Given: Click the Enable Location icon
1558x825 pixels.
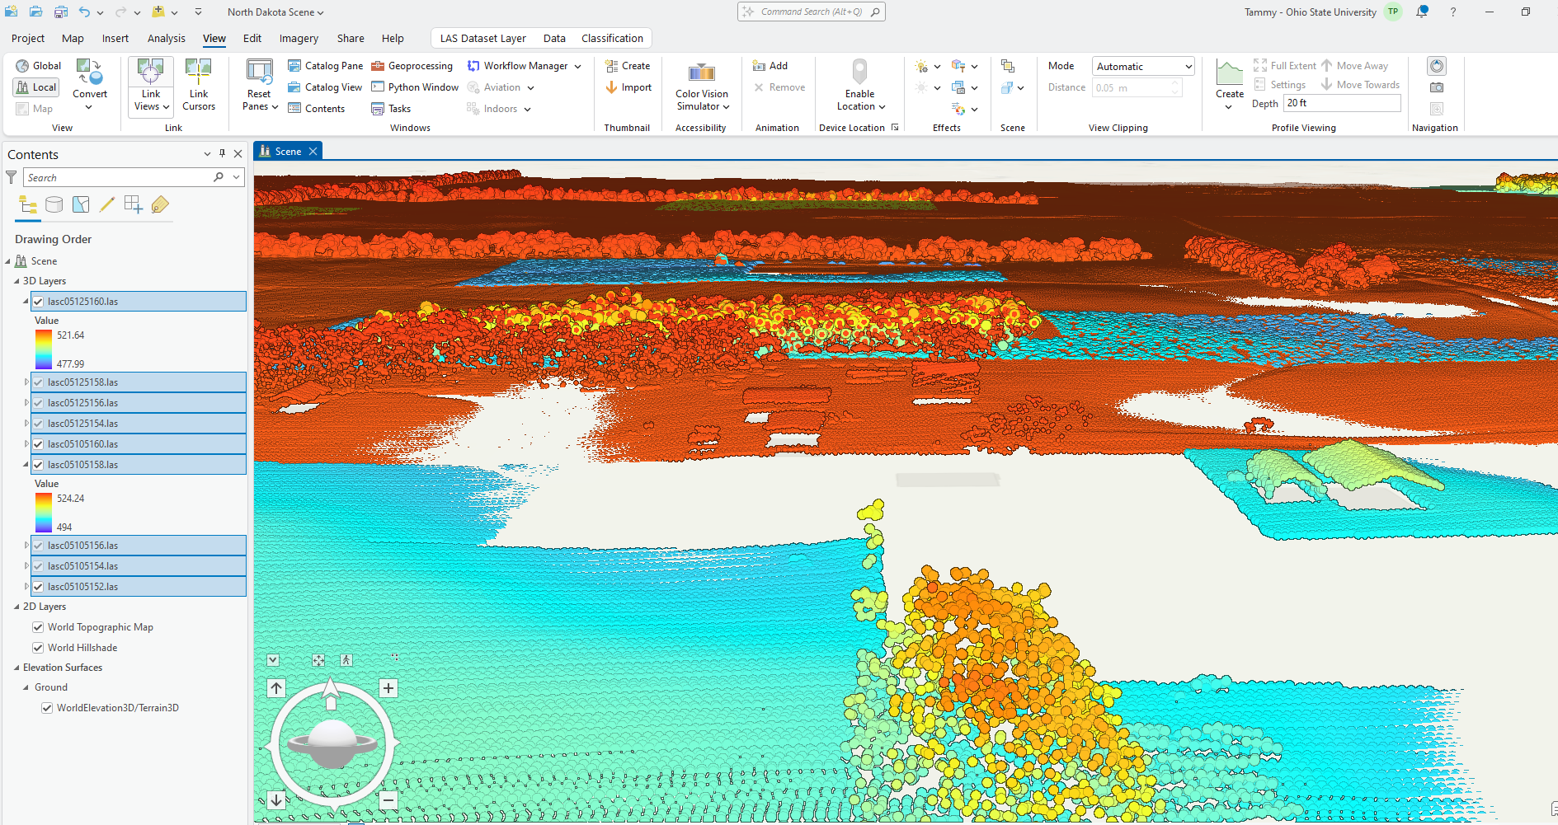Looking at the screenshot, I should coord(859,73).
